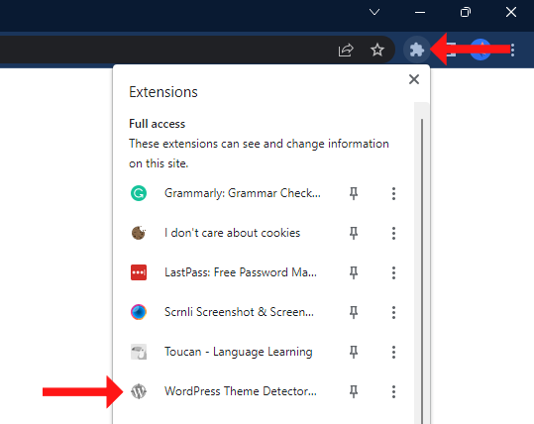Open more options for I don't care about cookies
534x424 pixels.
(393, 233)
